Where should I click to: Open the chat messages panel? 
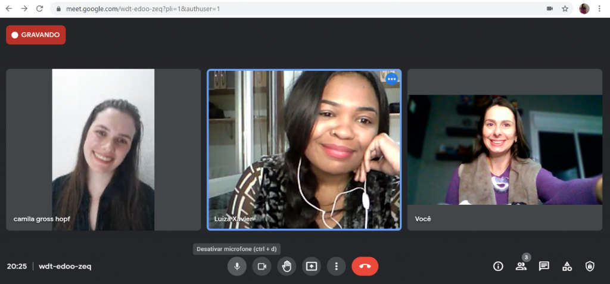point(544,266)
